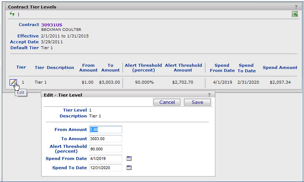Open calendar picker for Spend To Date

click(129, 168)
